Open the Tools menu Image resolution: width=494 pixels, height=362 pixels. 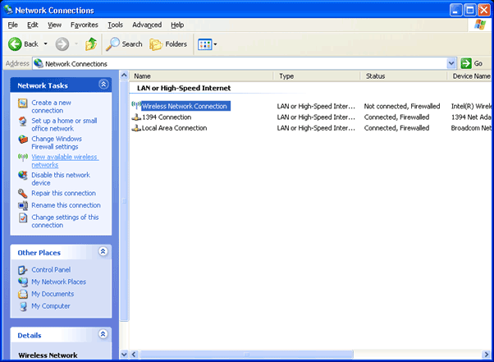point(115,25)
